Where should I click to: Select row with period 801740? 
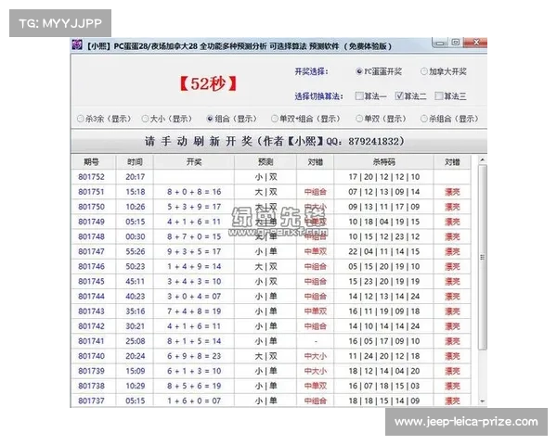(271, 356)
